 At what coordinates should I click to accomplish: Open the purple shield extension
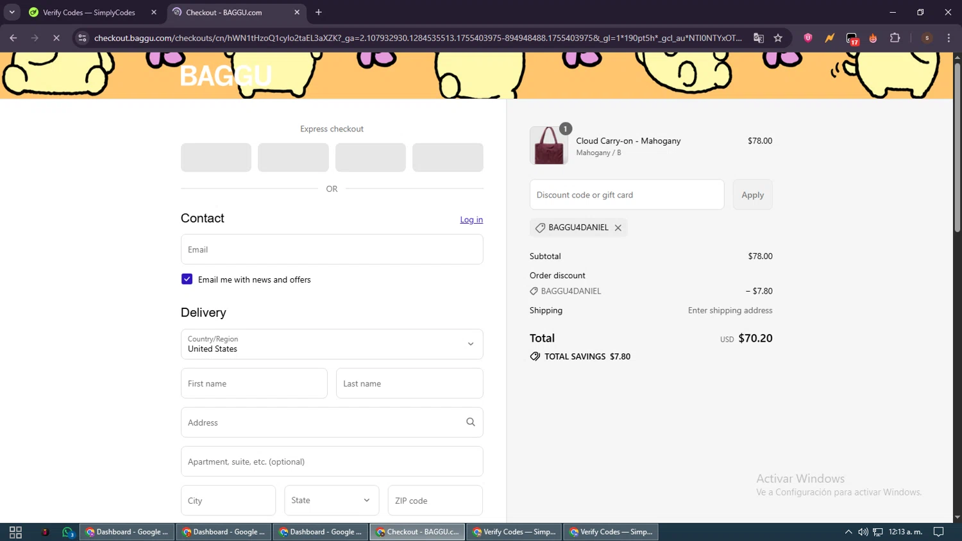pos(808,38)
